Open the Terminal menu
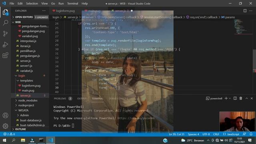256x144 pixels. [73, 4]
